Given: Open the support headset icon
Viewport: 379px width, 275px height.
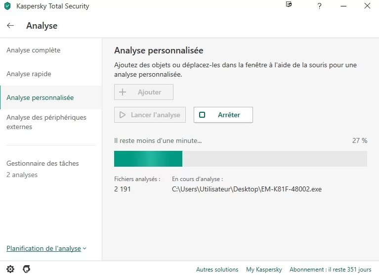Looking at the screenshot, I should [x=27, y=269].
